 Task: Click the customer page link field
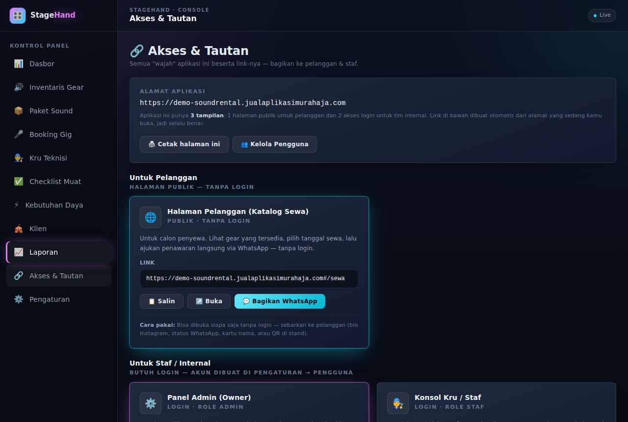pyautogui.click(x=249, y=279)
